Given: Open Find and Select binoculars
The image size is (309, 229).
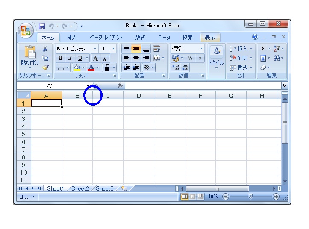Looking at the screenshot, I should (x=277, y=58).
